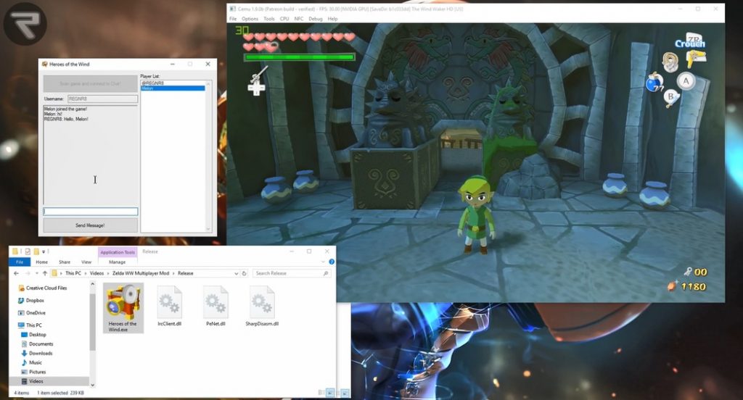The width and height of the screenshot is (743, 400).
Task: Open the Share ribbon tab
Action: coord(65,262)
